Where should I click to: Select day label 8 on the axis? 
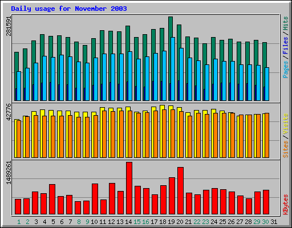click(x=79, y=222)
